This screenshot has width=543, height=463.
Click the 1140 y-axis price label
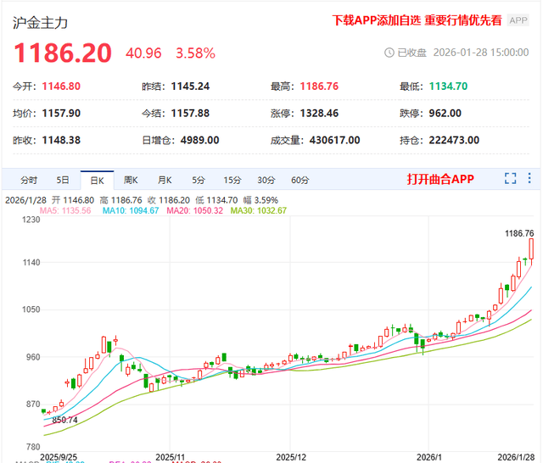(x=31, y=263)
